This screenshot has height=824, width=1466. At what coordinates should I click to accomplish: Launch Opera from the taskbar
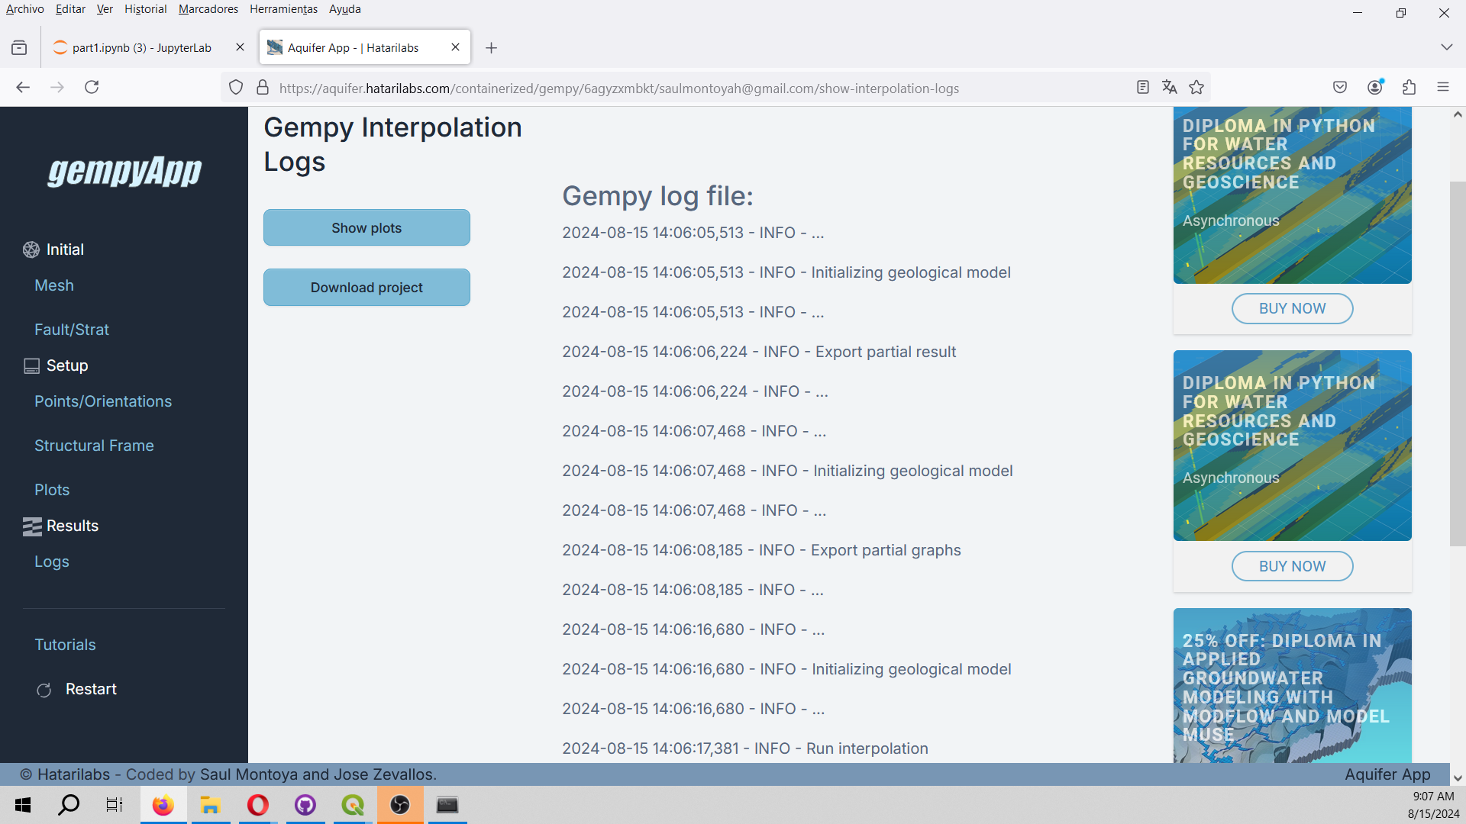258,805
